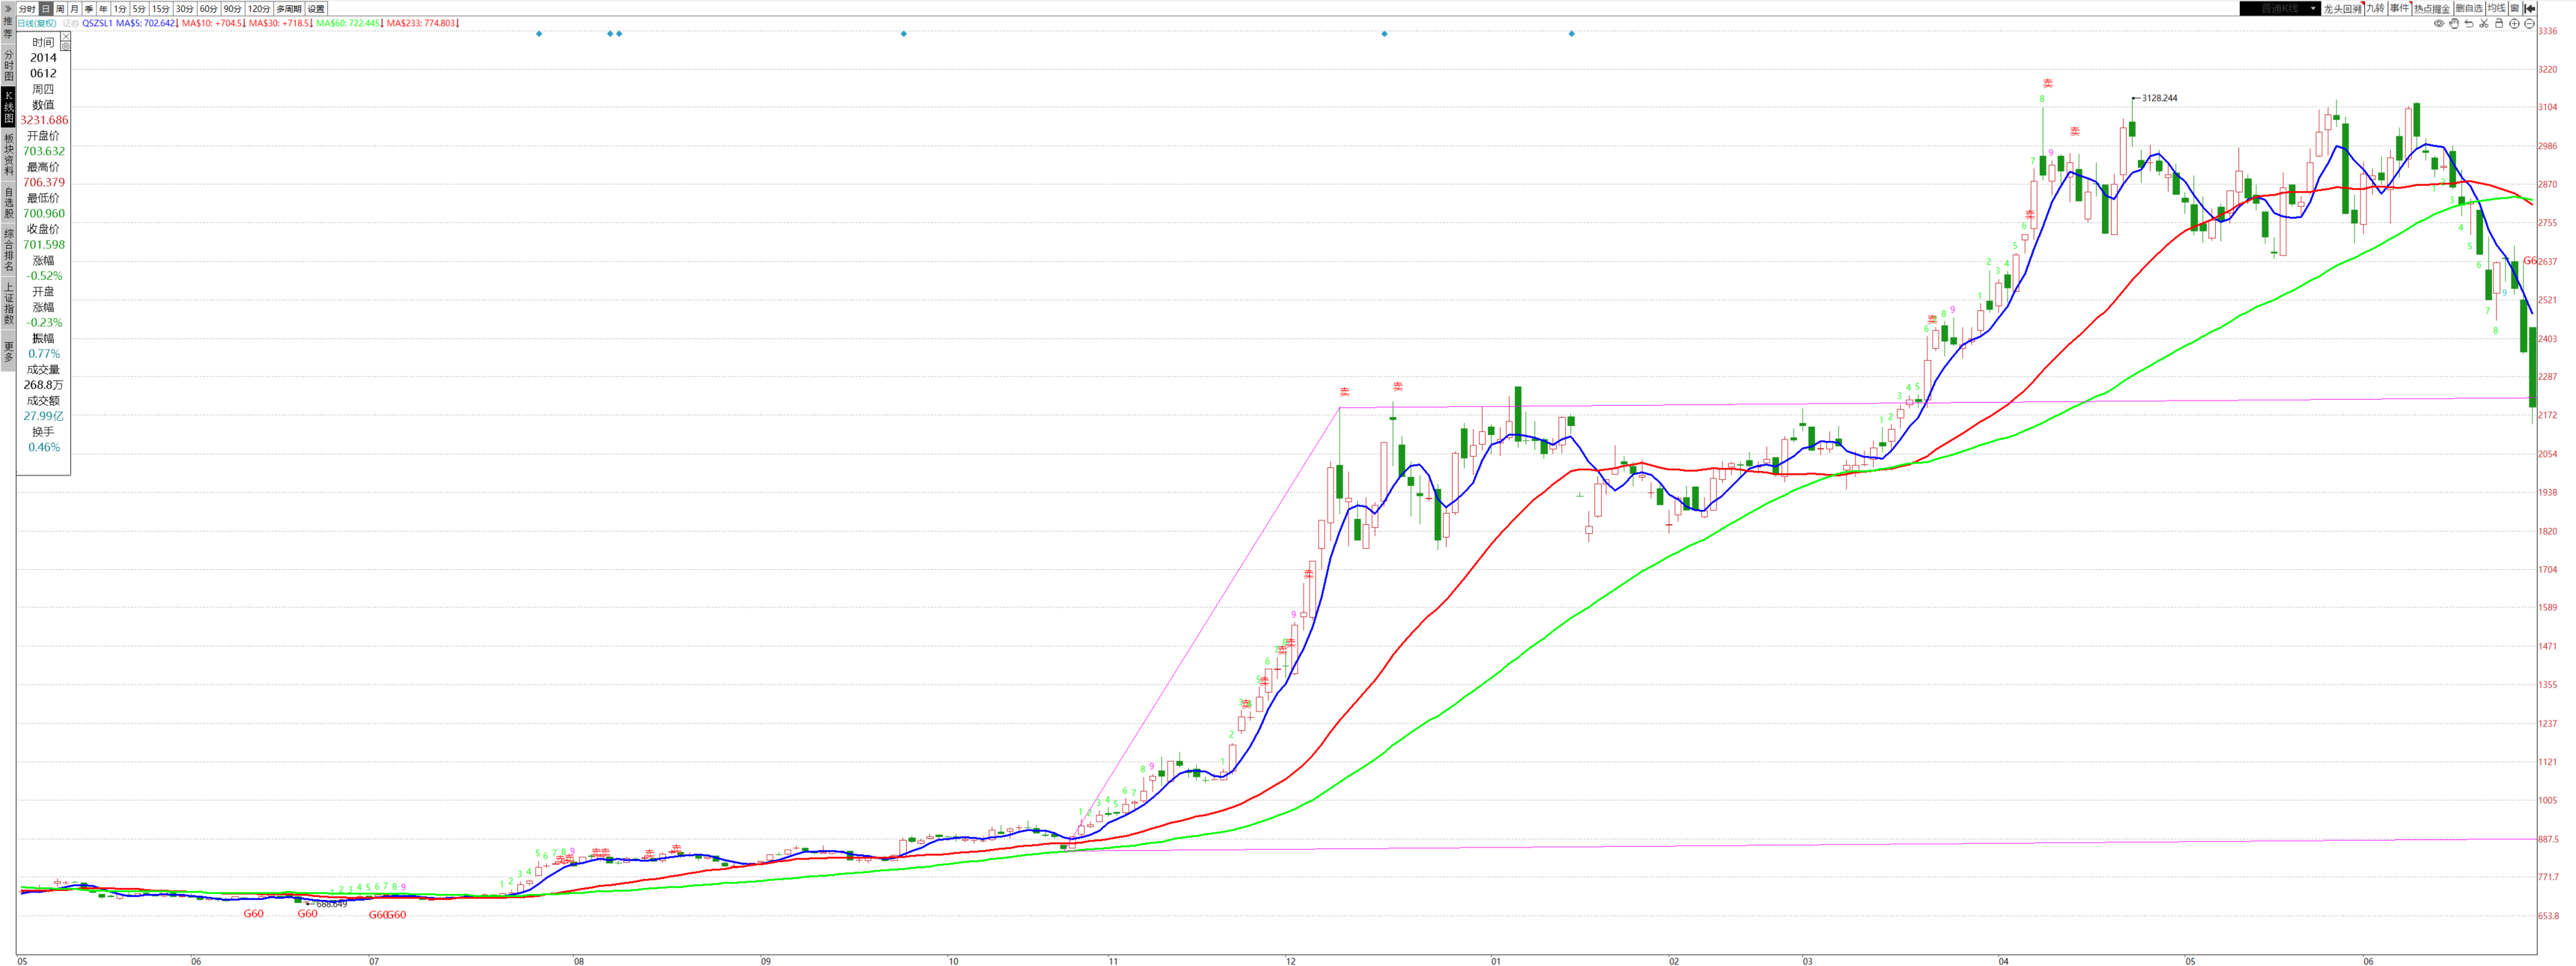Open the info panel settings gear

65,46
